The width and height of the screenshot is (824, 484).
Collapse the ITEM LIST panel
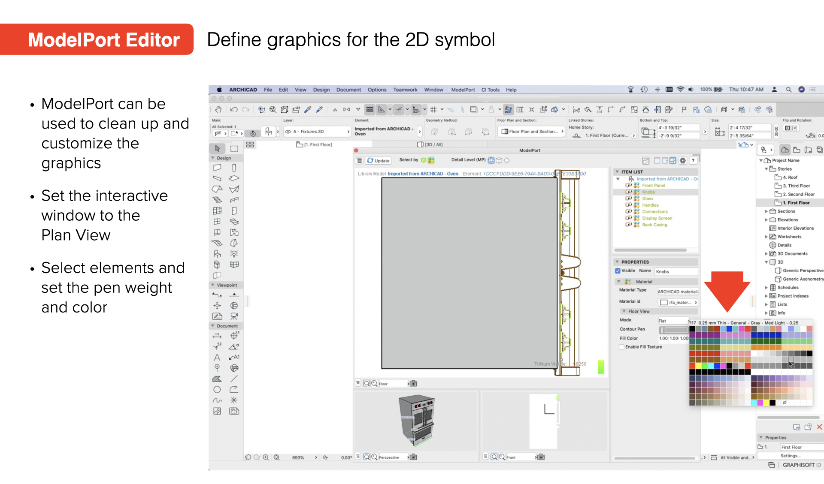[x=617, y=172]
